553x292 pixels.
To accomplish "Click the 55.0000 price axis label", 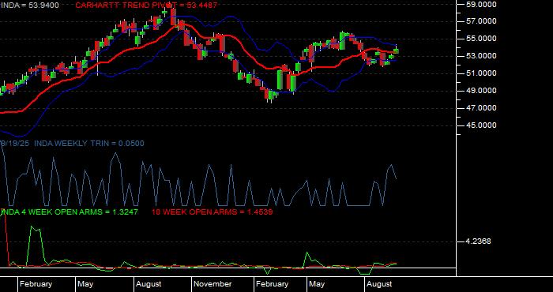I will [481, 39].
